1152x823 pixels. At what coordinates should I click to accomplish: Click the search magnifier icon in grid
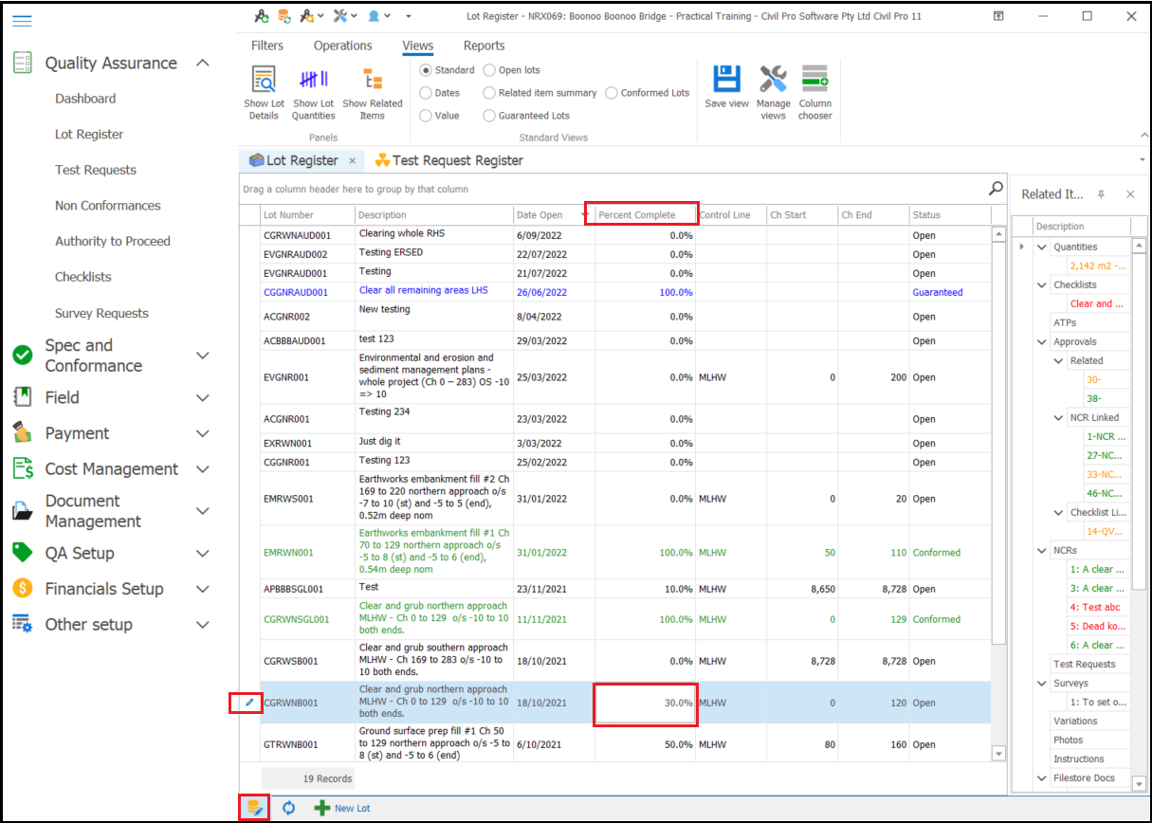(996, 189)
